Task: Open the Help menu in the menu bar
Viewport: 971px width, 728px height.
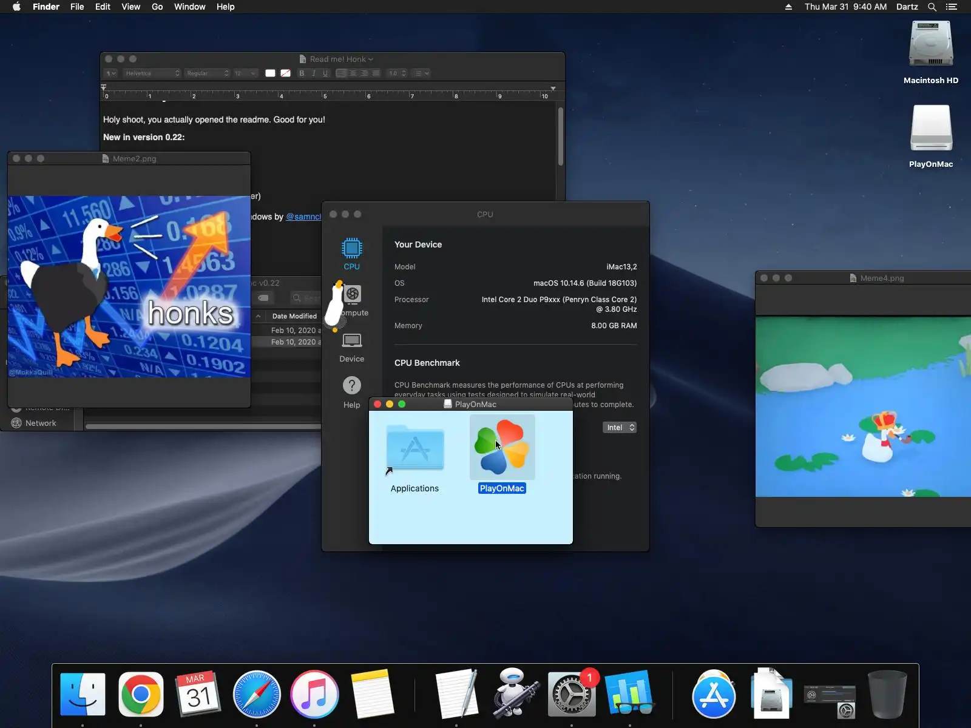Action: click(225, 7)
